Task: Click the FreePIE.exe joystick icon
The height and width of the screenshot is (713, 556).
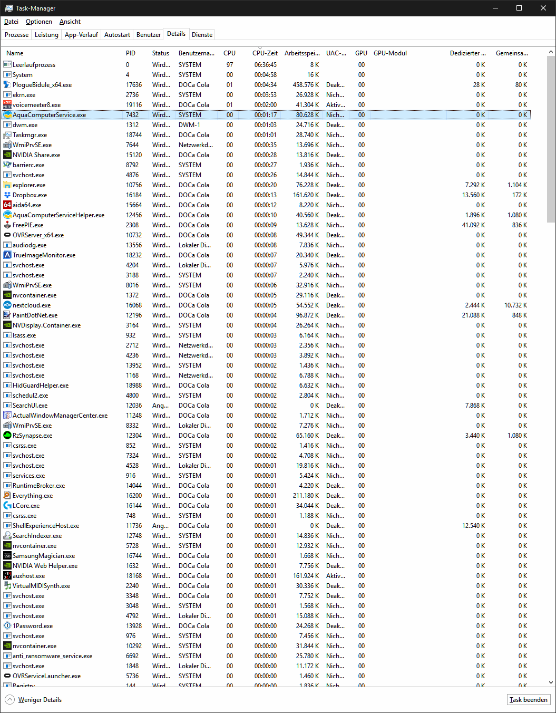Action: click(x=7, y=225)
